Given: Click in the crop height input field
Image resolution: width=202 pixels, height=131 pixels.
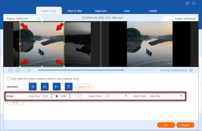Looking at the screenshot, I should tap(64, 96).
